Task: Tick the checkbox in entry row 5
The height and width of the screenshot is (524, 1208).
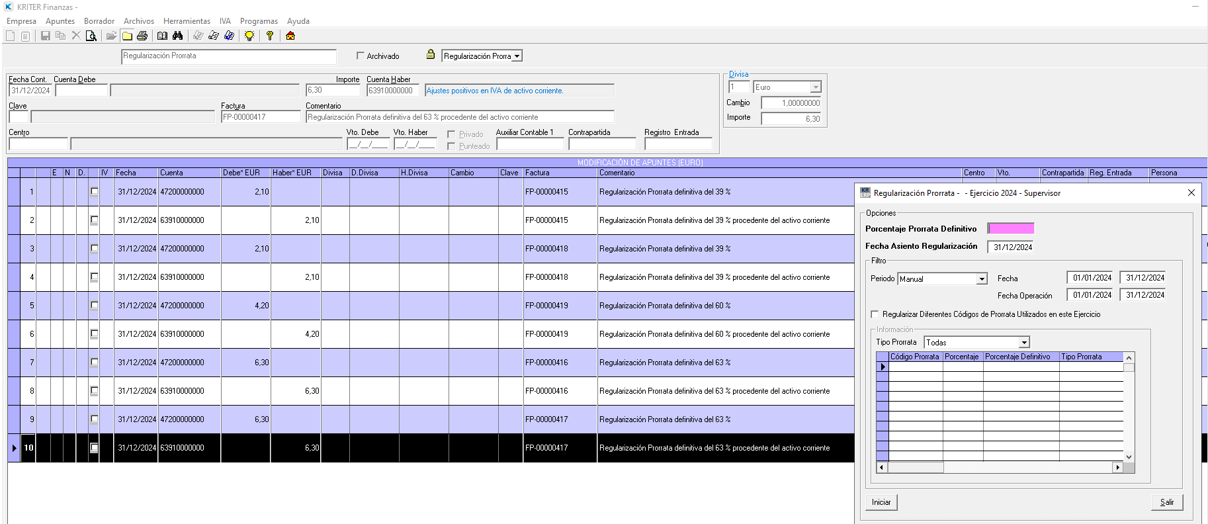Action: [94, 306]
